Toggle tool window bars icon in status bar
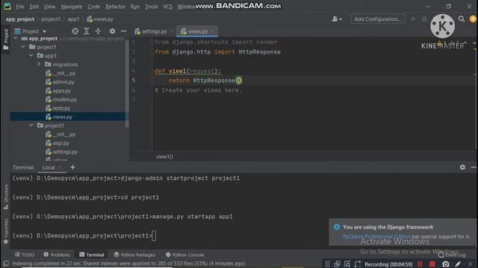 click(6, 264)
